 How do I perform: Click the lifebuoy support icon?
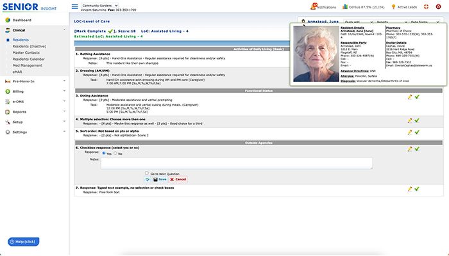click(x=426, y=6)
